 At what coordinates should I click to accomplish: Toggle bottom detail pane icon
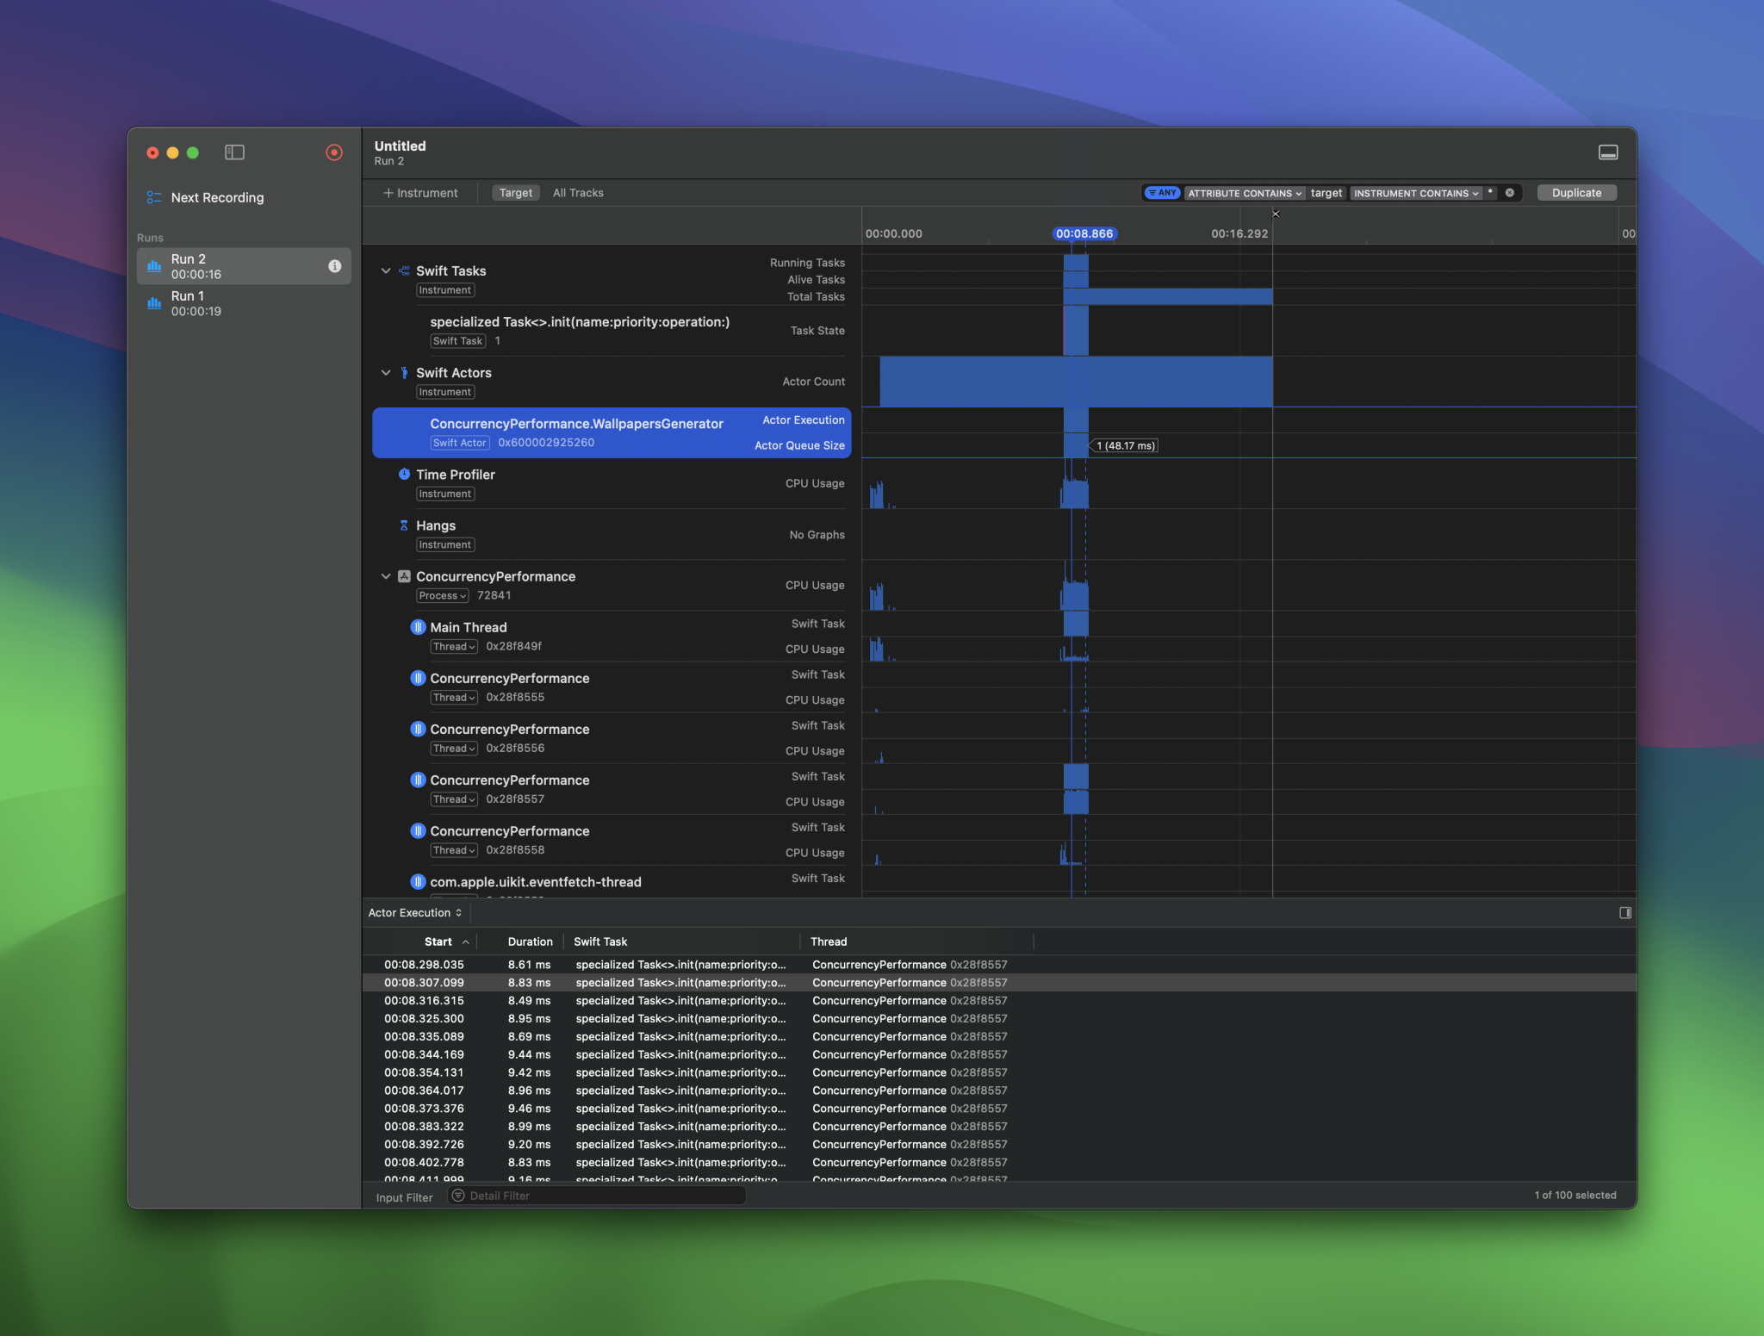(x=1607, y=152)
